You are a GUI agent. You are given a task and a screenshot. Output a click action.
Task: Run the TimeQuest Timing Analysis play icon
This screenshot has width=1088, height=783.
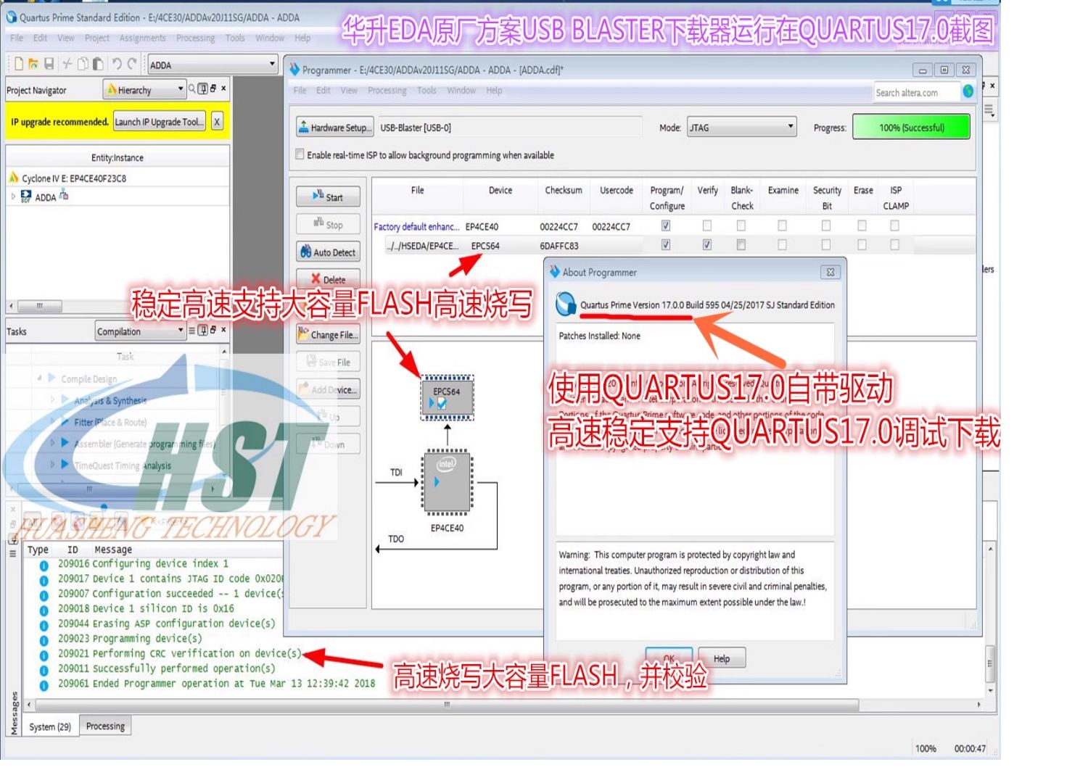(x=65, y=464)
